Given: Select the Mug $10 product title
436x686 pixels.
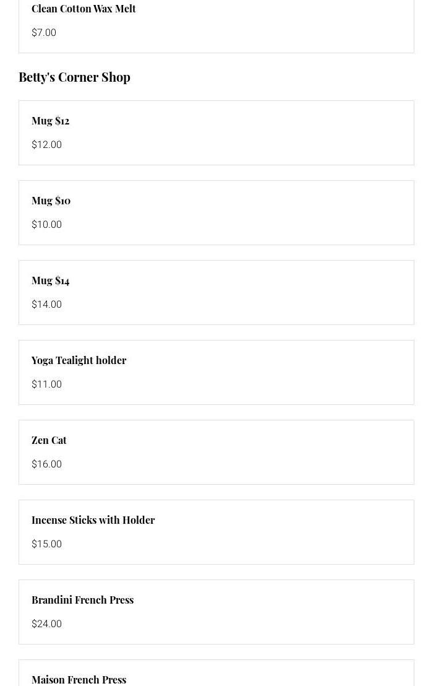Looking at the screenshot, I should click(x=51, y=201).
